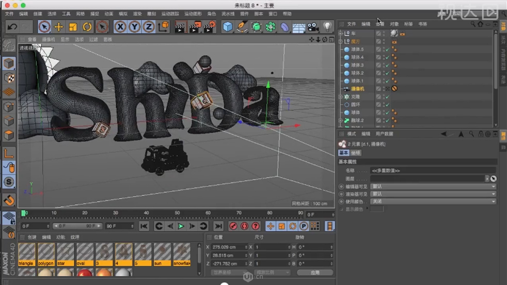Toggle visibility dots for 球体.1
Viewport: 507px width, 285px height.
coord(384,81)
